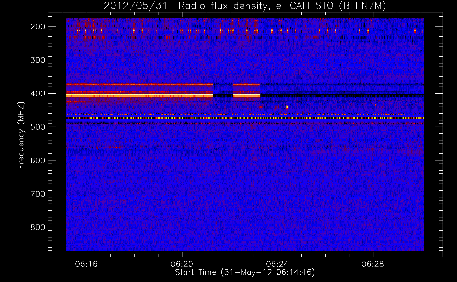Click the "Start Time (31-May-12 06:14:46)" label
Viewport: 457px width, 282px height.
pyautogui.click(x=245, y=272)
